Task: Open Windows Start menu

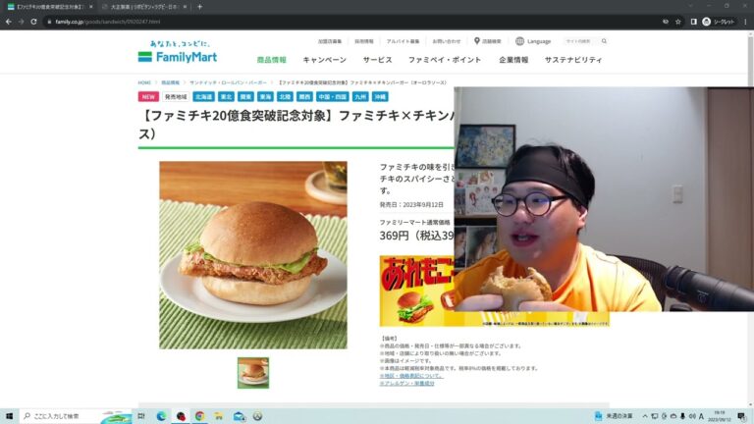Action: (9, 416)
